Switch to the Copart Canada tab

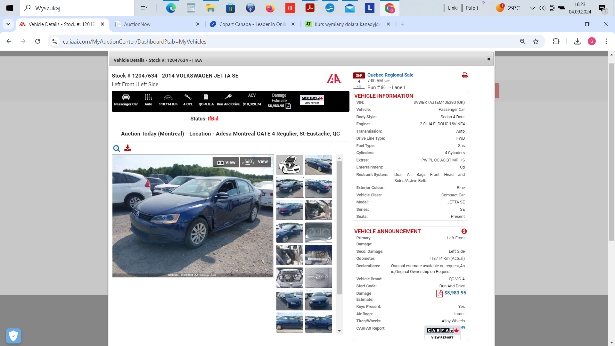point(253,24)
